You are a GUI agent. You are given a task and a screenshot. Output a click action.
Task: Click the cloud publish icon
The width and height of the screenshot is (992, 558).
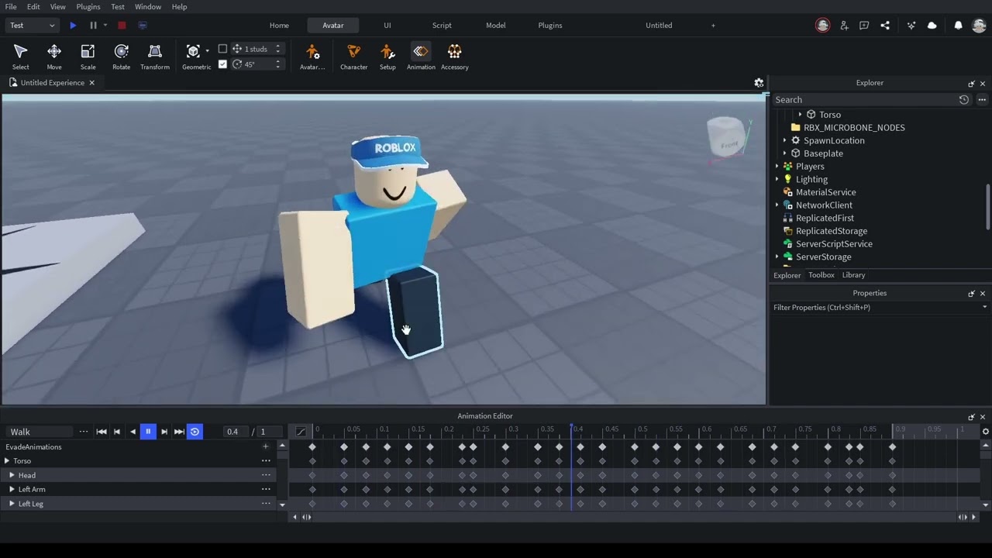coord(932,26)
